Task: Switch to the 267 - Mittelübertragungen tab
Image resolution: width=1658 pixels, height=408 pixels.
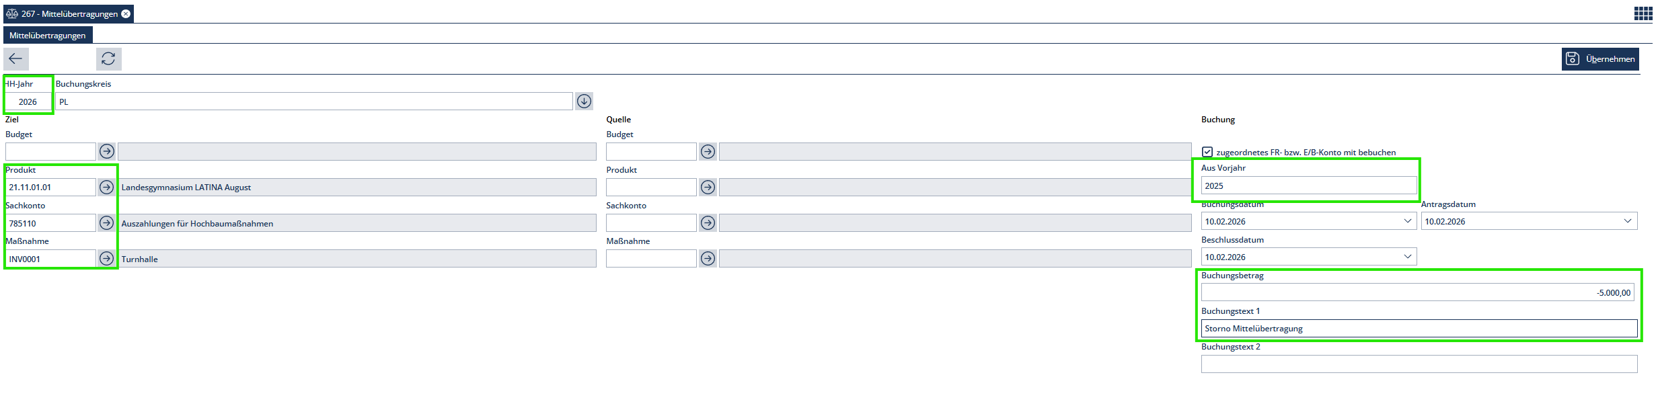Action: (x=69, y=14)
